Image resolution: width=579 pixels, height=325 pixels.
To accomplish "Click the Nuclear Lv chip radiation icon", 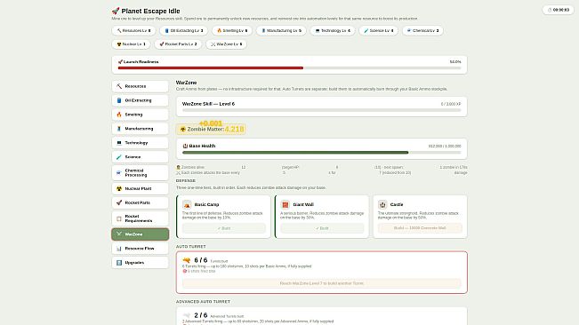I will (119, 44).
